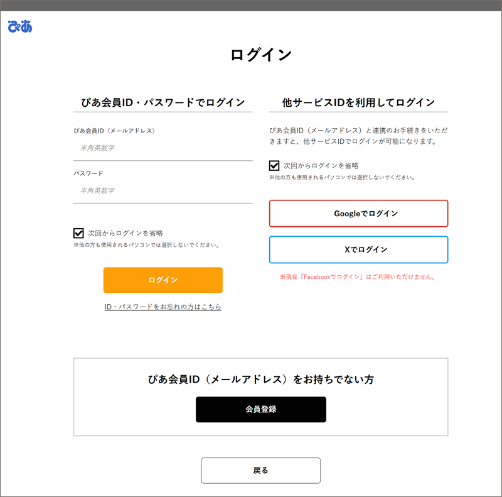Focus the ぴあ会員ID email input field
Viewport: 502px width, 497px height.
click(x=163, y=148)
